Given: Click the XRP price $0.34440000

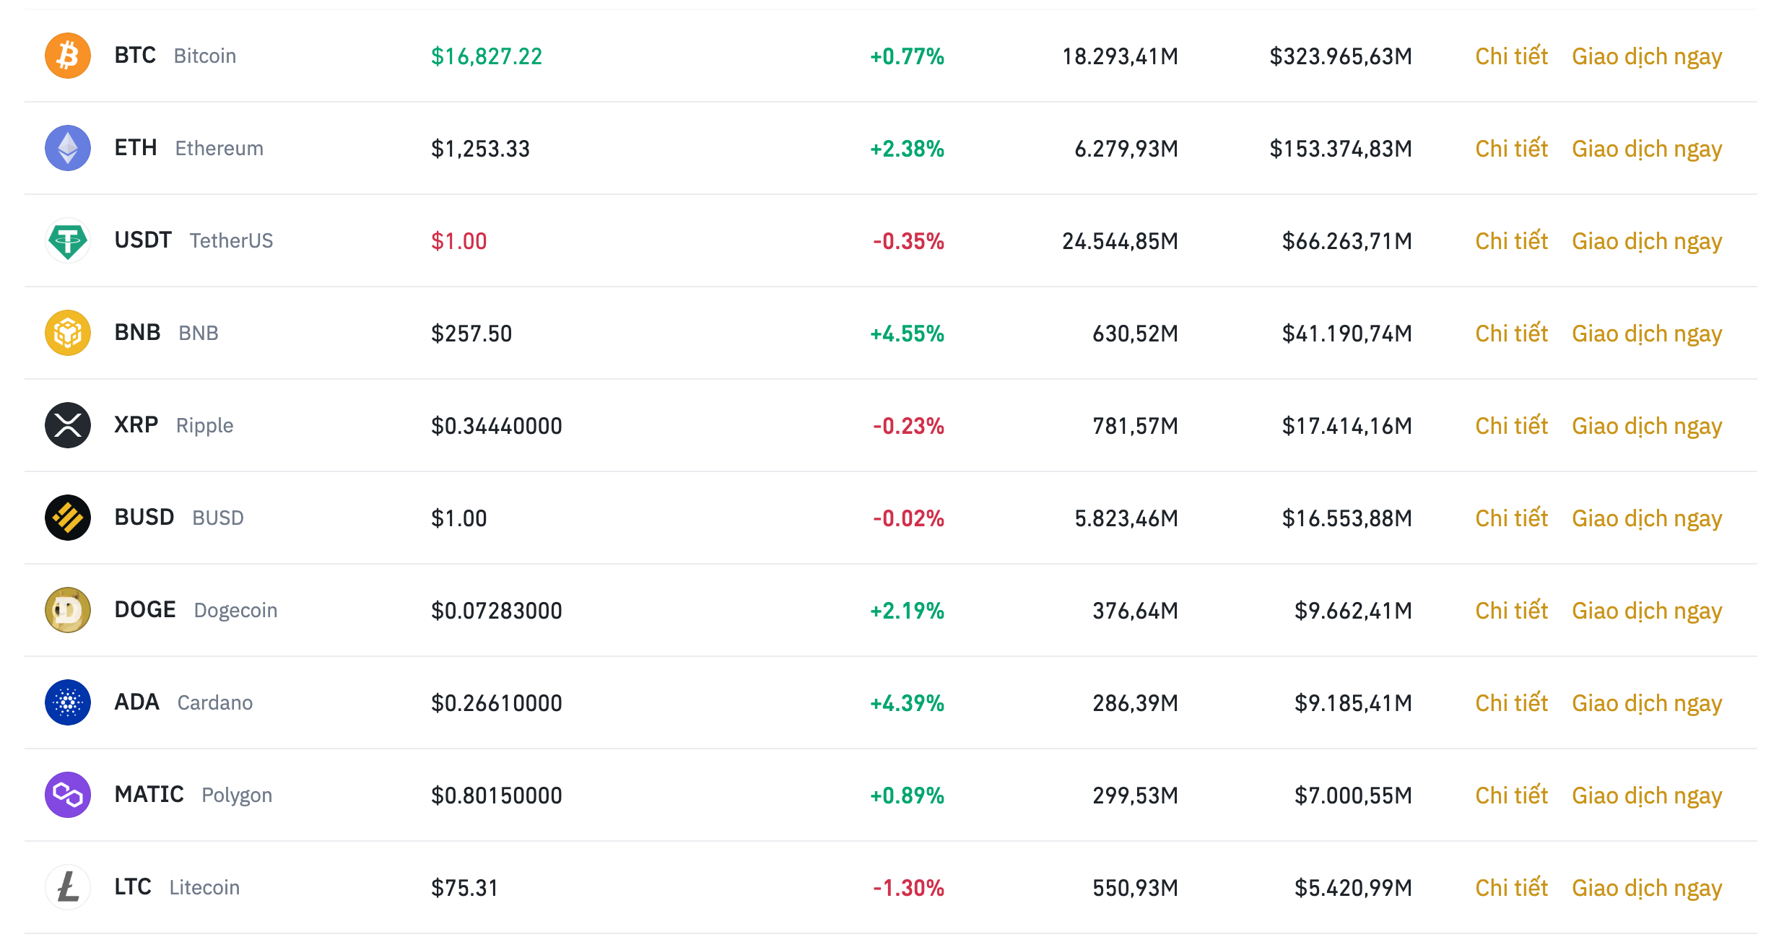Looking at the screenshot, I should point(497,426).
